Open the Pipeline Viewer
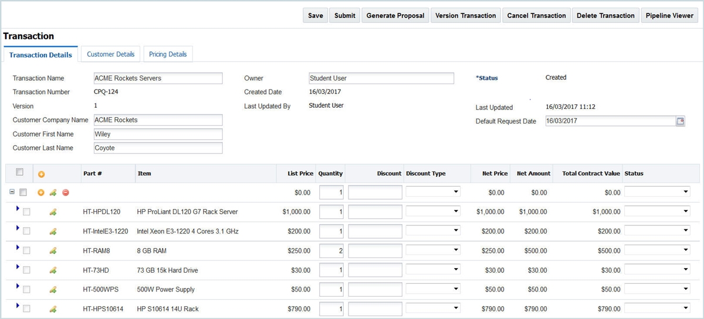704x319 pixels. click(x=670, y=16)
